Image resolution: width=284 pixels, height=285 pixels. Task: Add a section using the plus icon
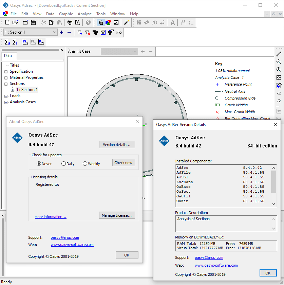61,32
